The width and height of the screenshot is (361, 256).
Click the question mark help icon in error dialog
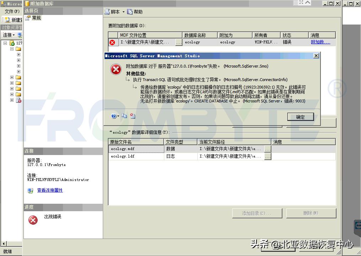tap(114, 116)
